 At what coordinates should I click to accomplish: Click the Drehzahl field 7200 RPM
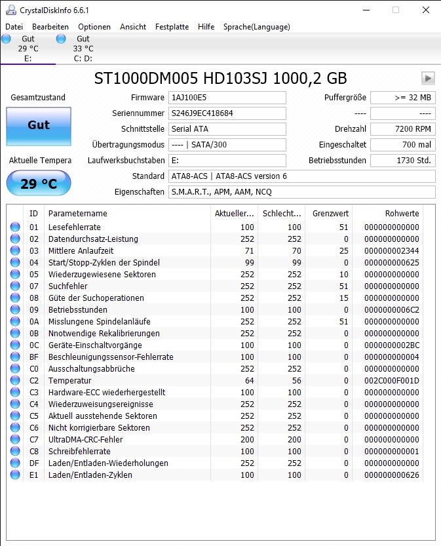point(403,129)
